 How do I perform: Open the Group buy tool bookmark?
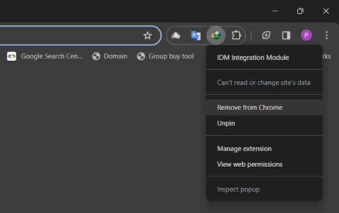pos(166,56)
